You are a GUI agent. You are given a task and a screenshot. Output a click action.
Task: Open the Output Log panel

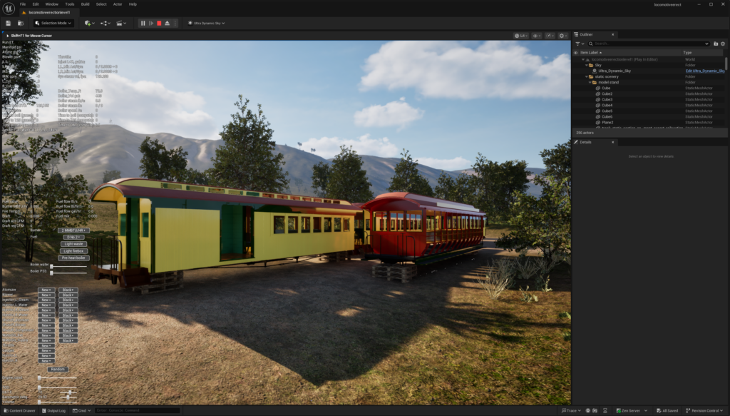[55, 410]
